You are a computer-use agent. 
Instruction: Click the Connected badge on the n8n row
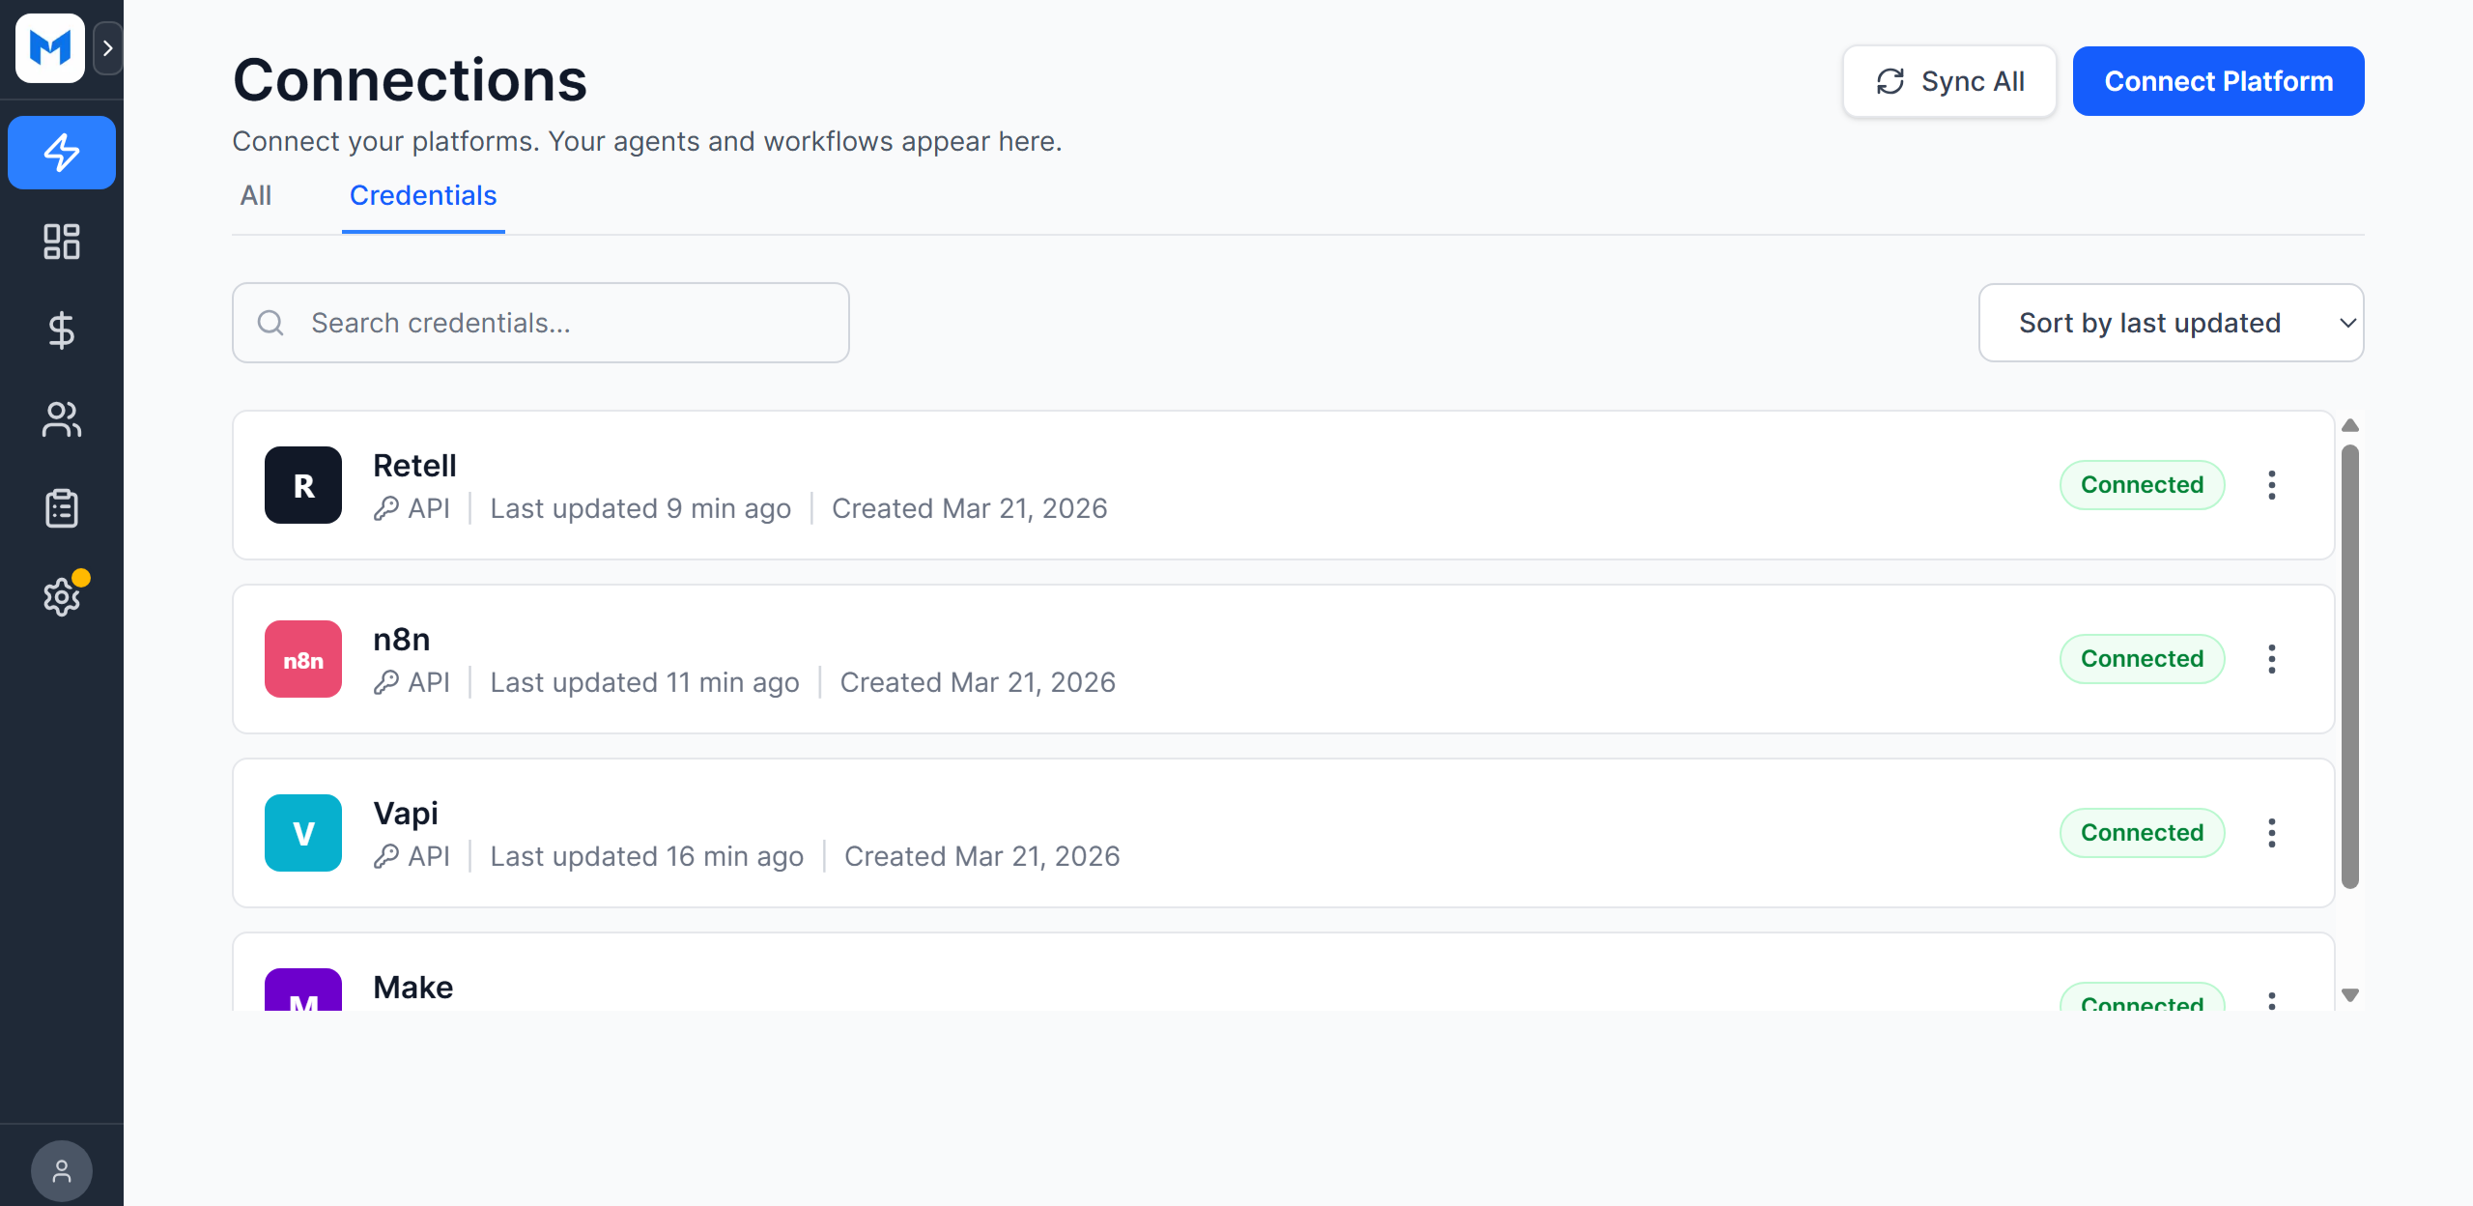[2141, 658]
